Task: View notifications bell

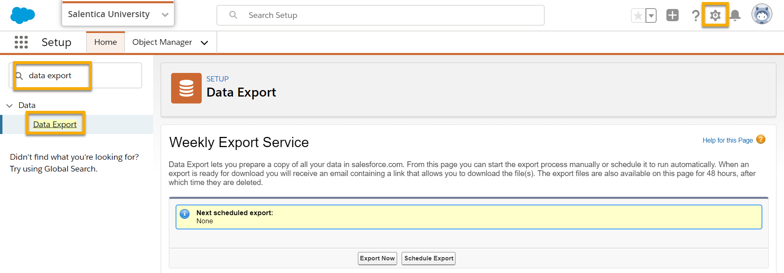Action: coord(735,15)
